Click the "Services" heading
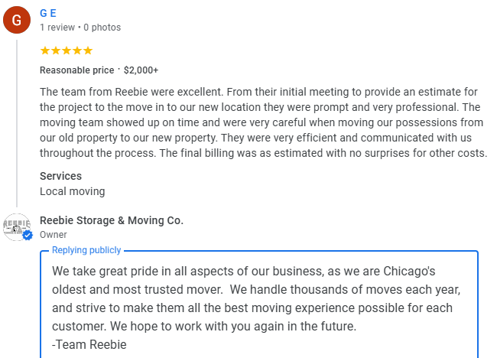This screenshot has height=358, width=497. (x=60, y=176)
